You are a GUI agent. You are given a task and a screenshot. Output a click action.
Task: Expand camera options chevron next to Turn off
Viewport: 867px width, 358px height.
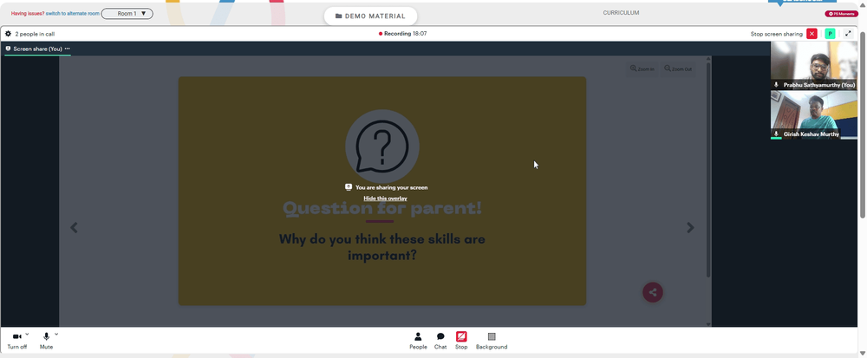[27, 335]
